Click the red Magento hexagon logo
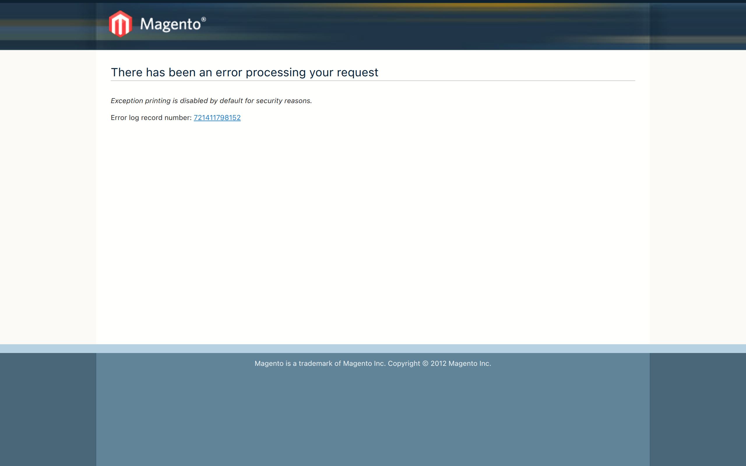This screenshot has width=746, height=466. point(120,24)
